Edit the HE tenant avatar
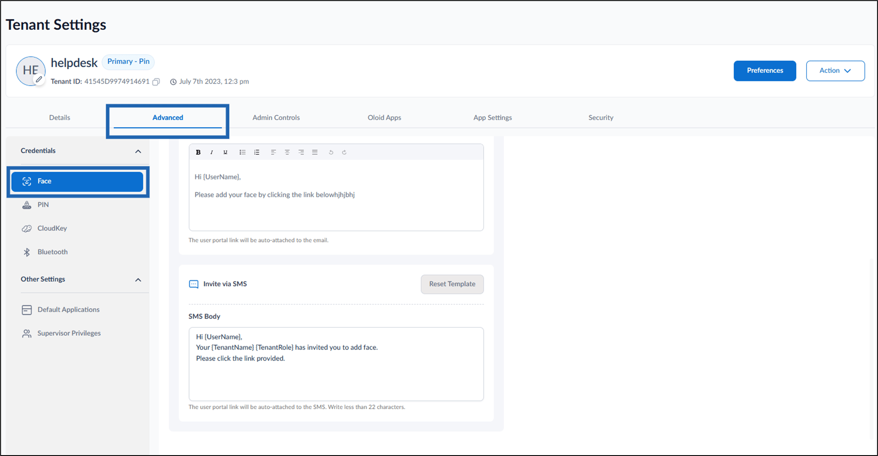Image resolution: width=878 pixels, height=456 pixels. coord(39,80)
